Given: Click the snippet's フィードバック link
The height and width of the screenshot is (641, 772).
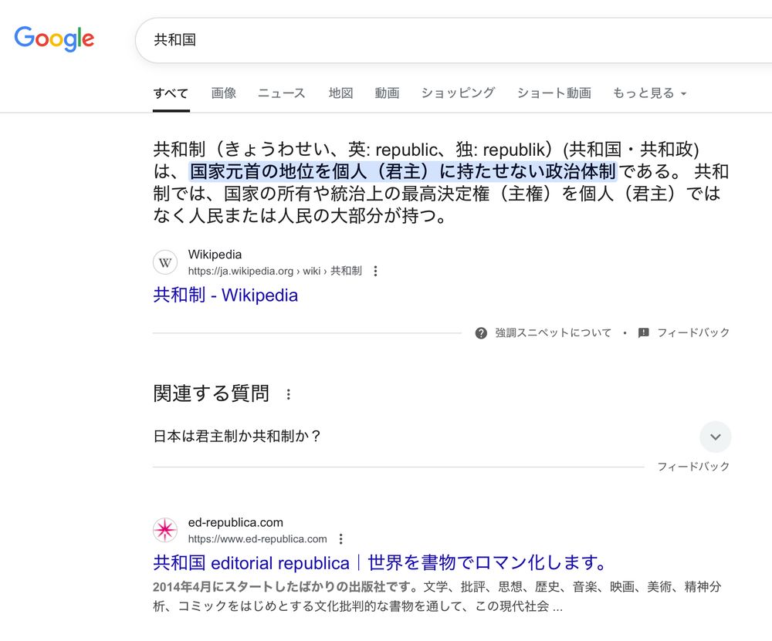Looking at the screenshot, I should [x=693, y=333].
